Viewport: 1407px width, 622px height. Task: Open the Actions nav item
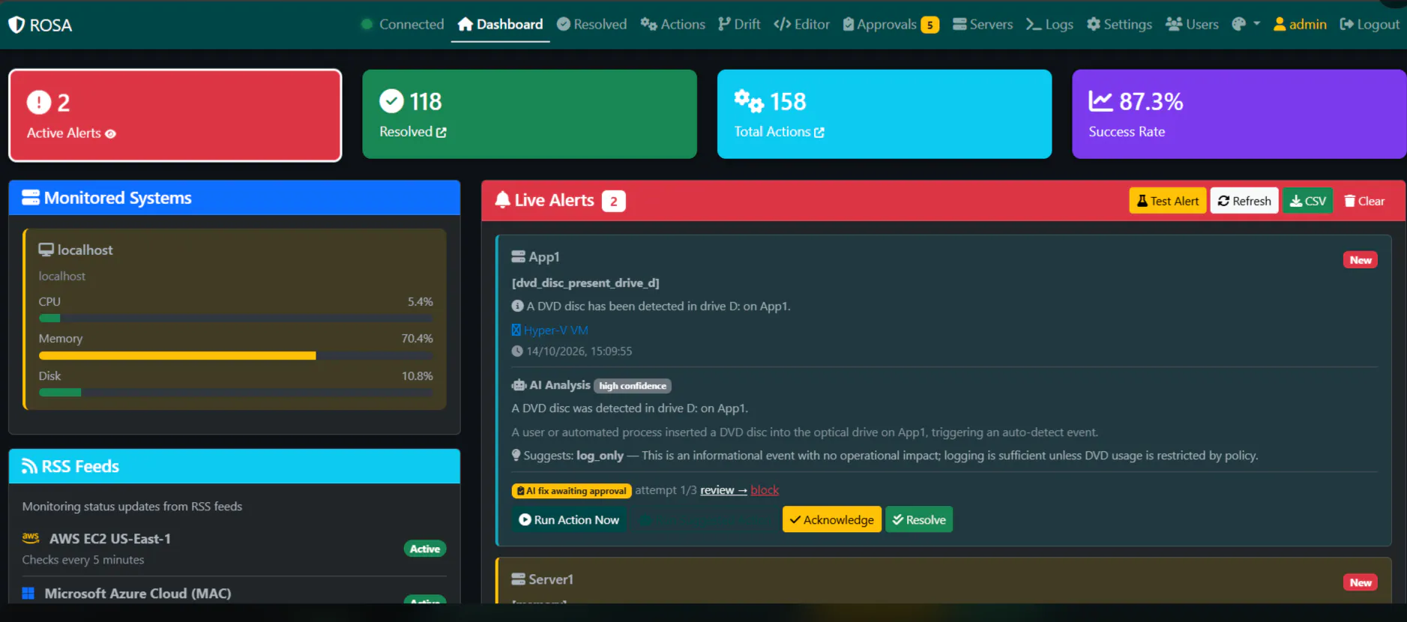pyautogui.click(x=672, y=25)
